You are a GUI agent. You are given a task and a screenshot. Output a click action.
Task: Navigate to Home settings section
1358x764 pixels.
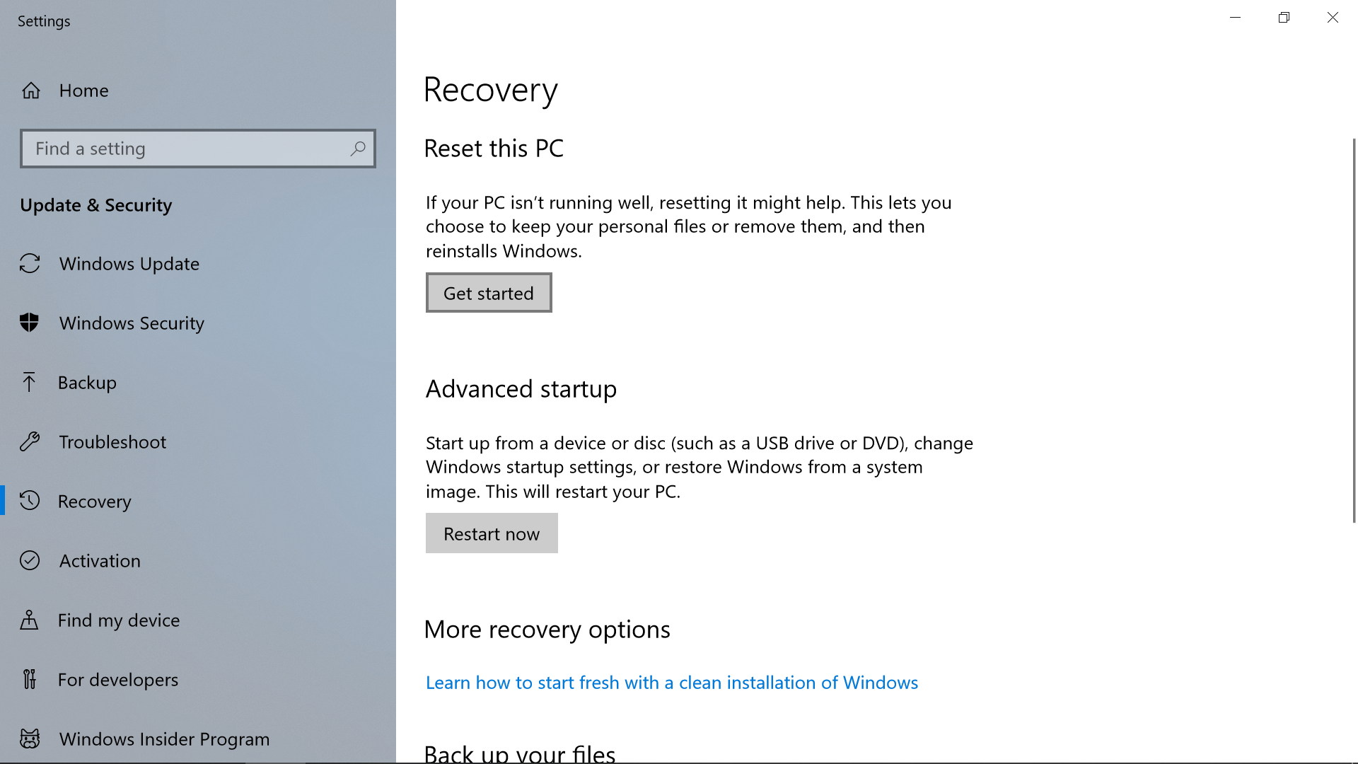click(84, 90)
